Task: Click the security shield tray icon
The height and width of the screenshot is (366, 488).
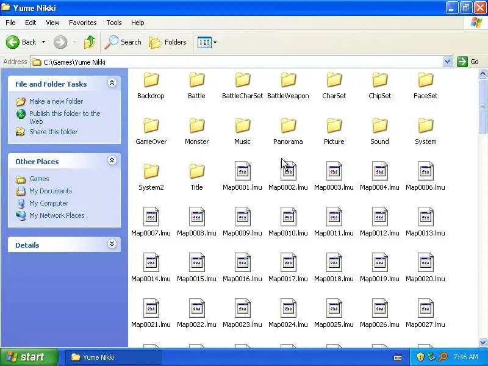Action: click(420, 357)
